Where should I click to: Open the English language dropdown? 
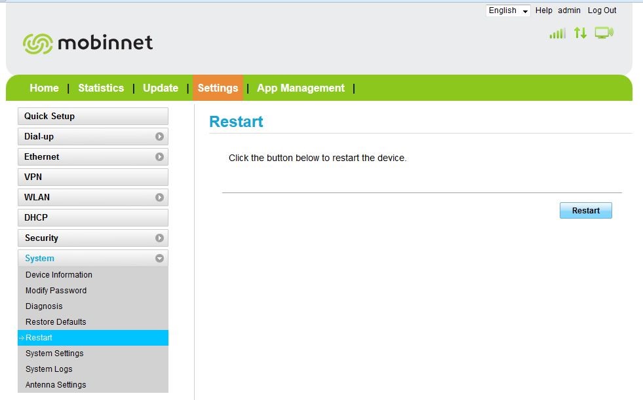[x=508, y=10]
